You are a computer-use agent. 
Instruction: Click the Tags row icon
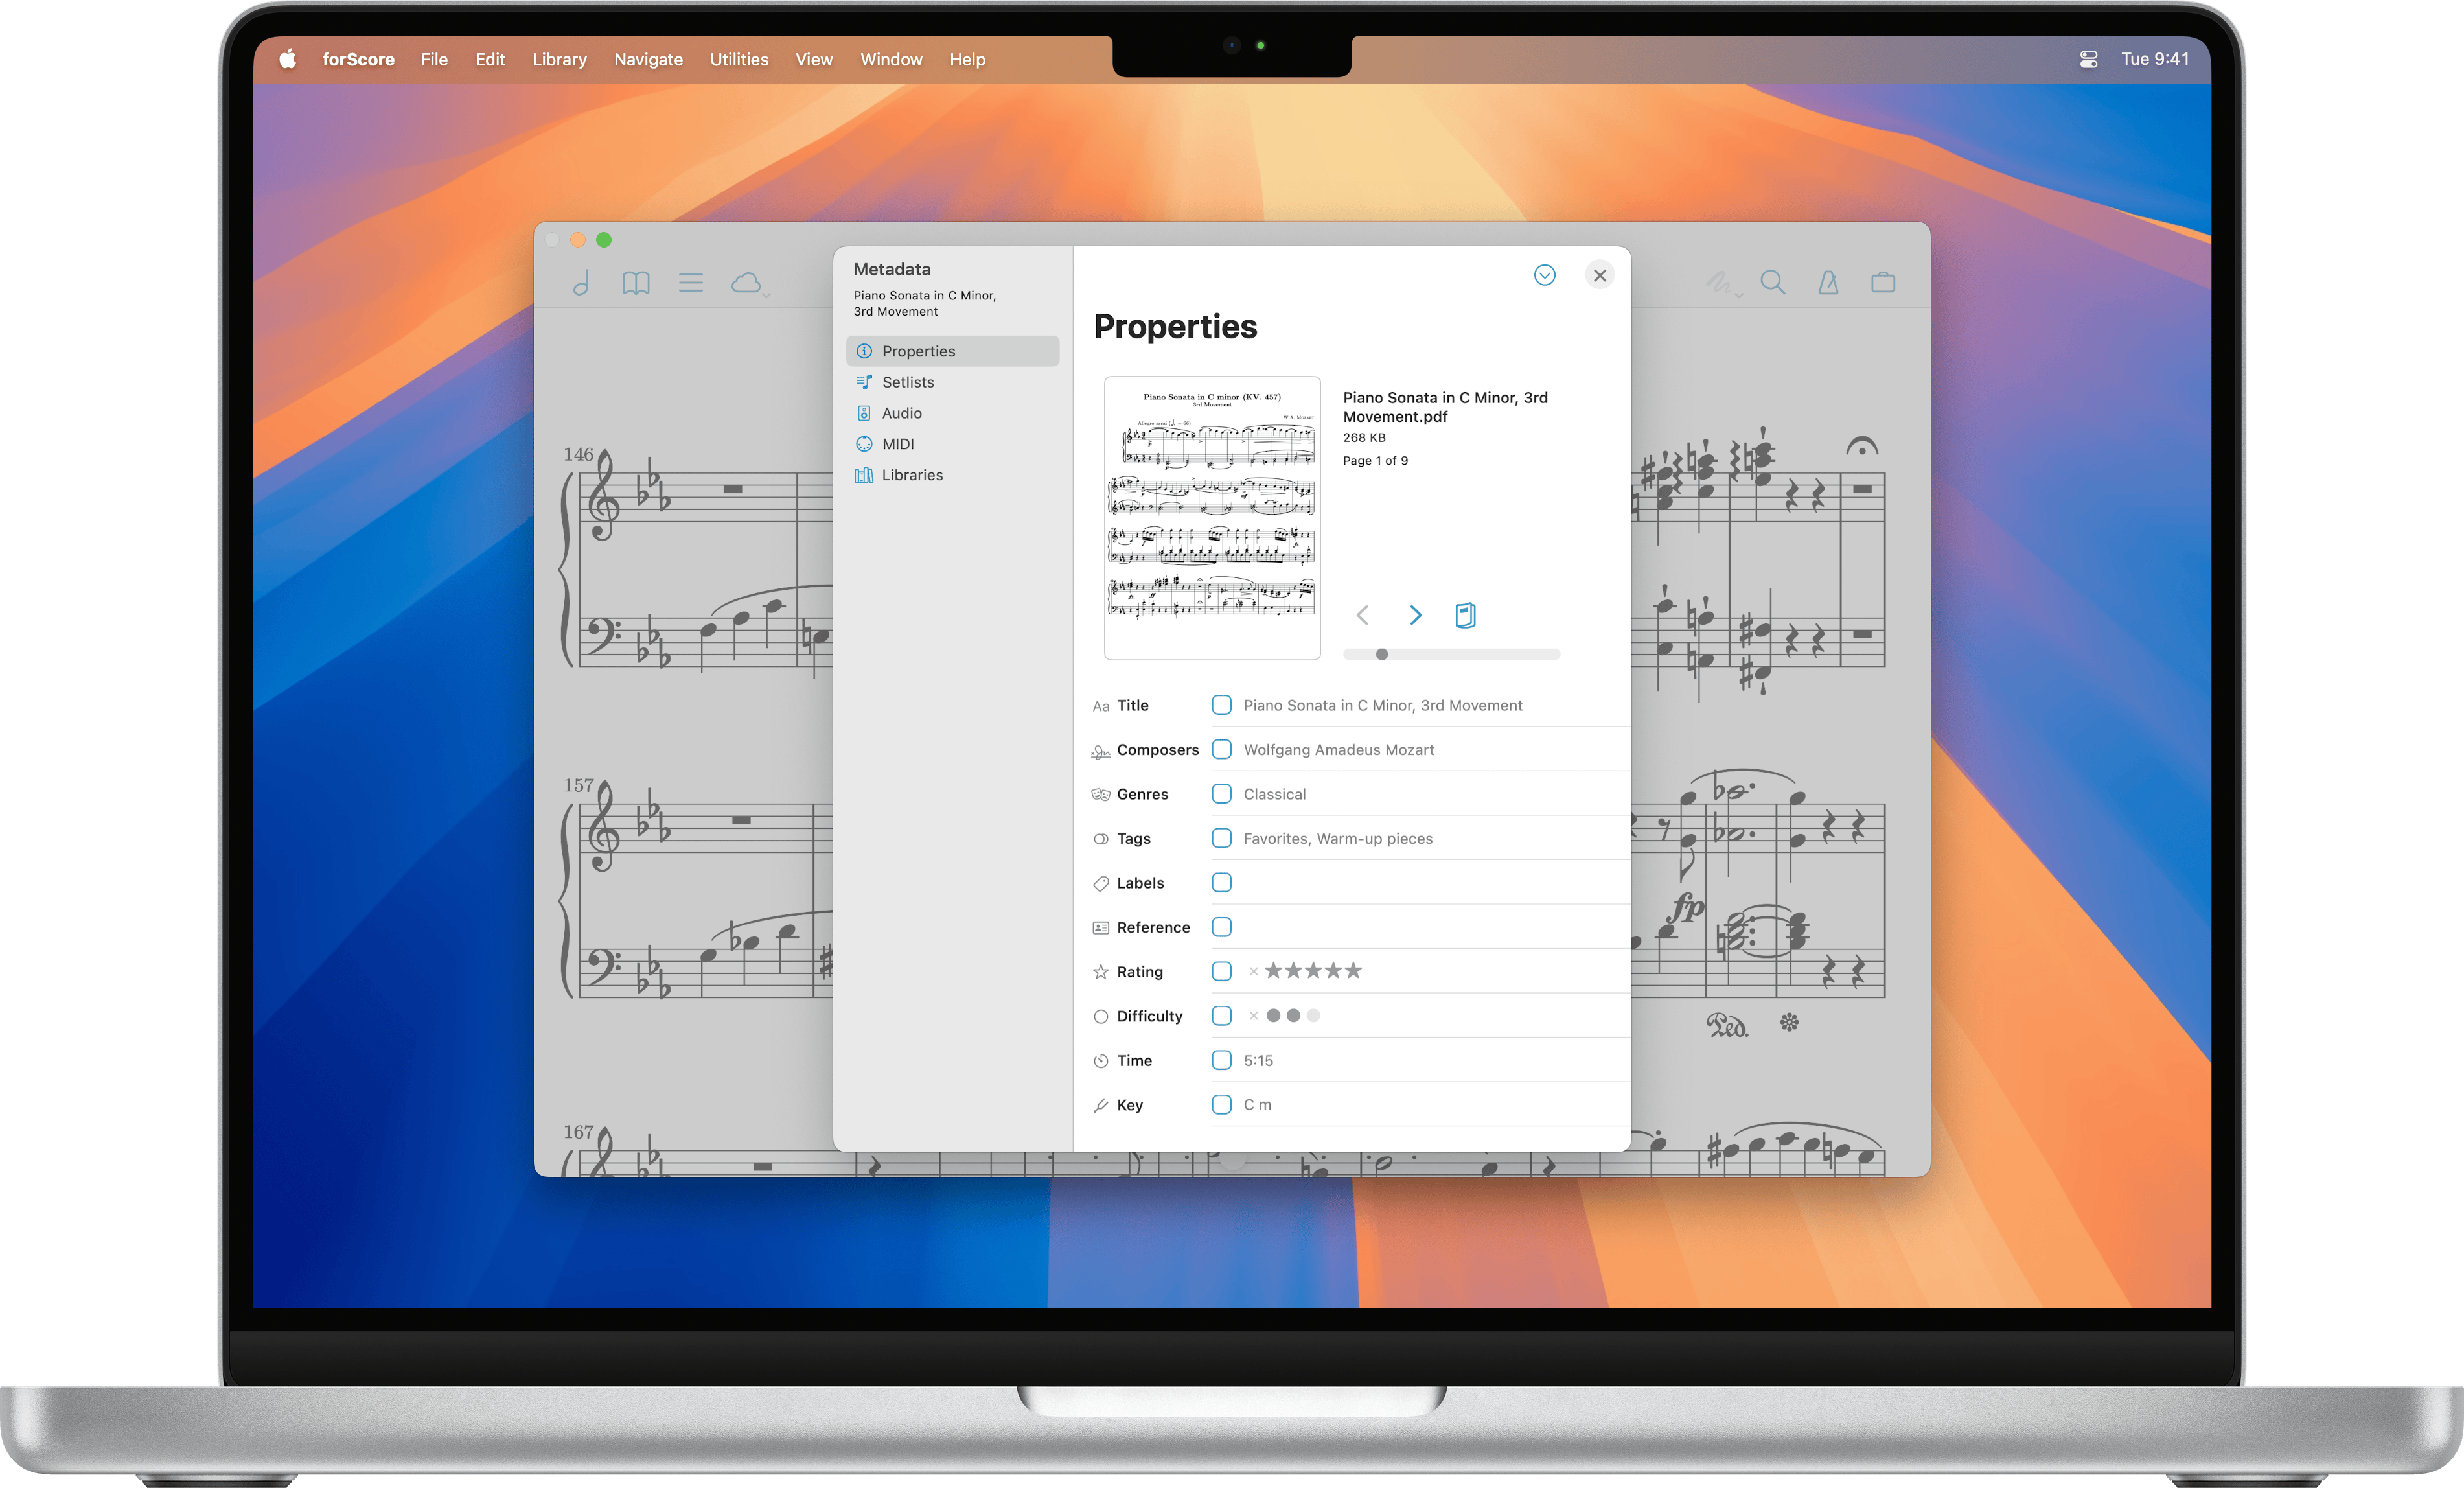[1100, 839]
